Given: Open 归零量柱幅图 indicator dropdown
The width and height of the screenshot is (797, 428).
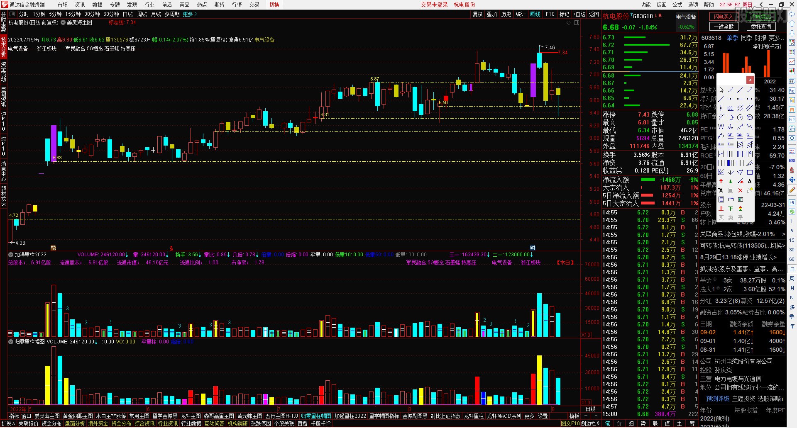Looking at the screenshot, I should [x=11, y=342].
